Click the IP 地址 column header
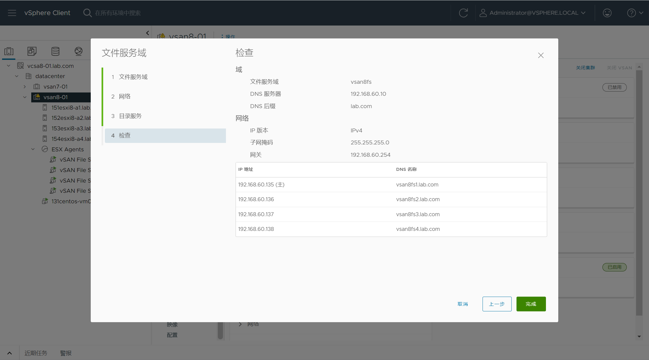The width and height of the screenshot is (649, 360). coord(245,169)
